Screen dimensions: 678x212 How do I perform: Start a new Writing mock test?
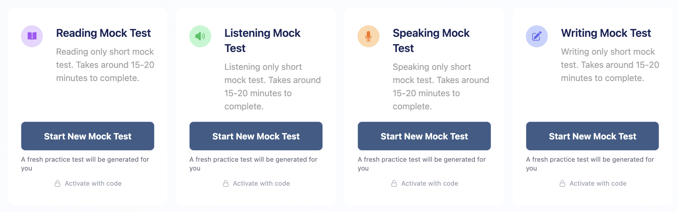[x=592, y=136]
